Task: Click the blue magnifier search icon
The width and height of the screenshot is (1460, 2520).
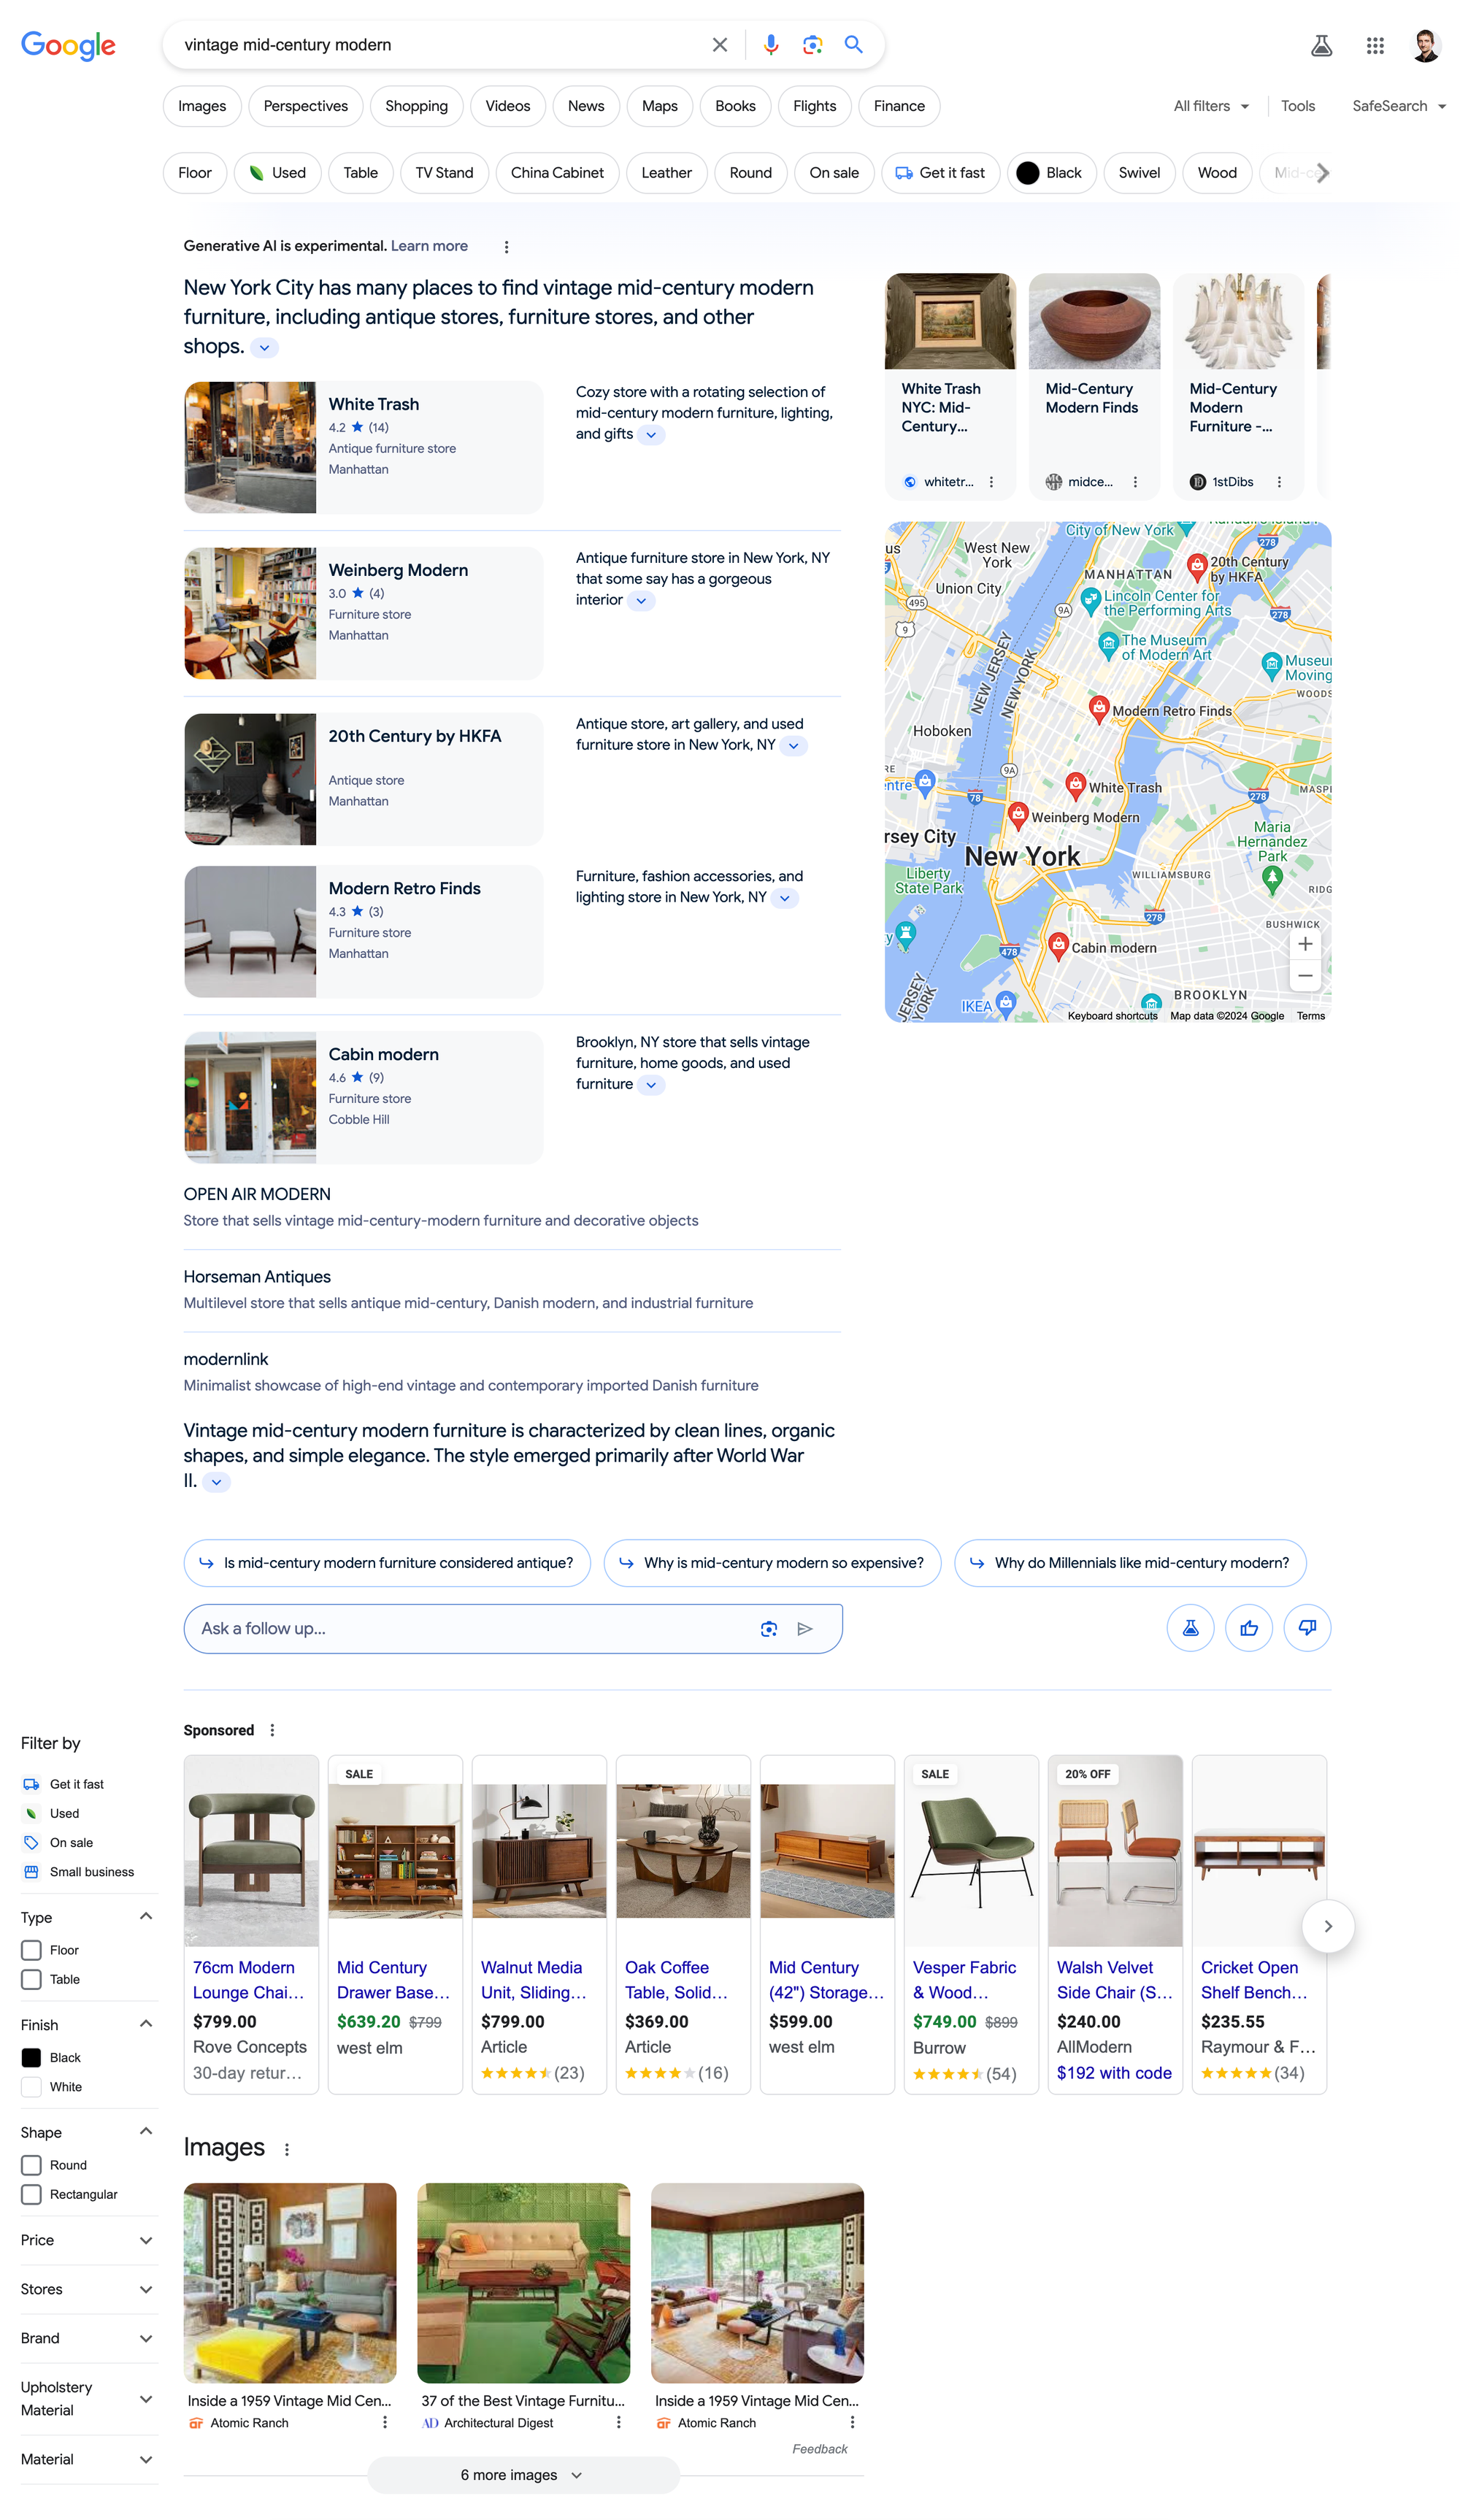Action: point(853,45)
